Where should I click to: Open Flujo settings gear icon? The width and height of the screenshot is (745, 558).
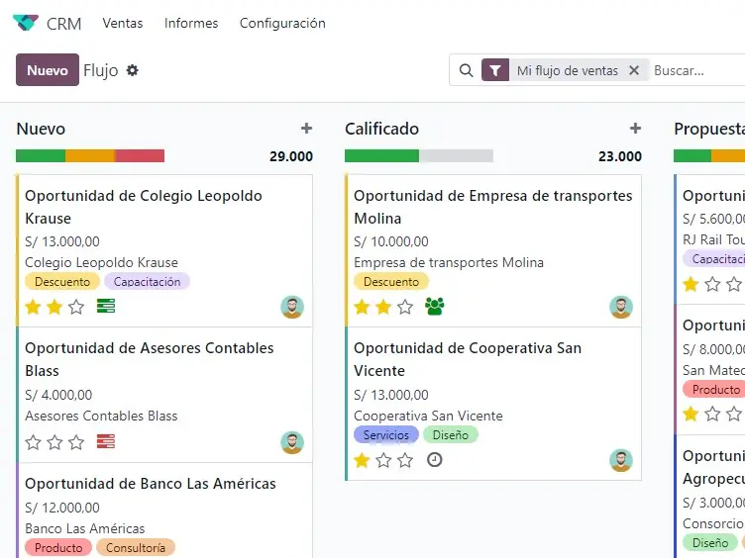[x=133, y=70]
